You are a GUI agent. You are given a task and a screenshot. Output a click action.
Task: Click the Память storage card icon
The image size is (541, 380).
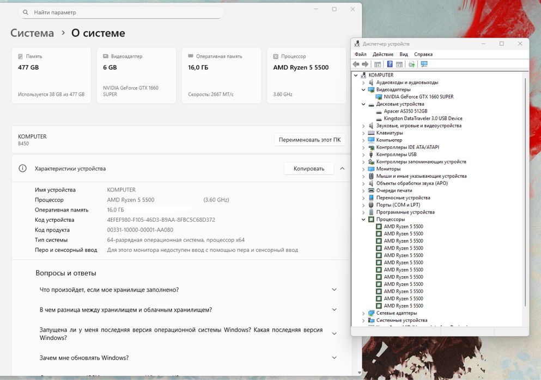(x=20, y=56)
